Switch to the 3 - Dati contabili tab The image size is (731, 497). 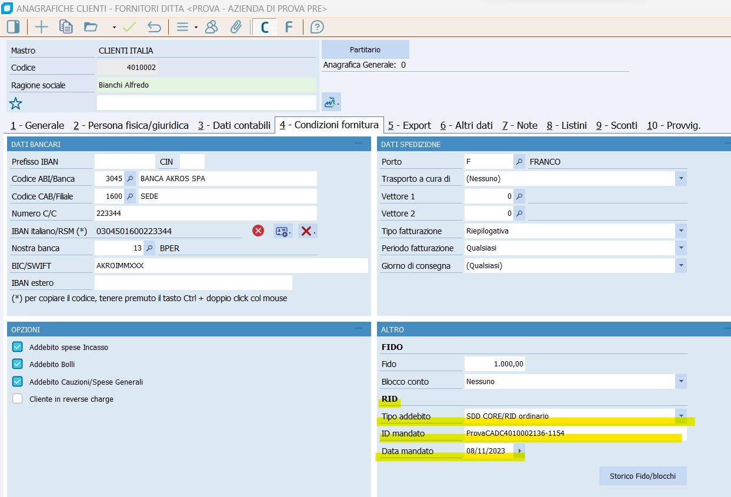(234, 125)
